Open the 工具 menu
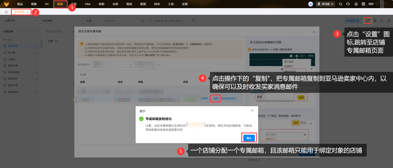393x168 pixels. pos(171,4)
